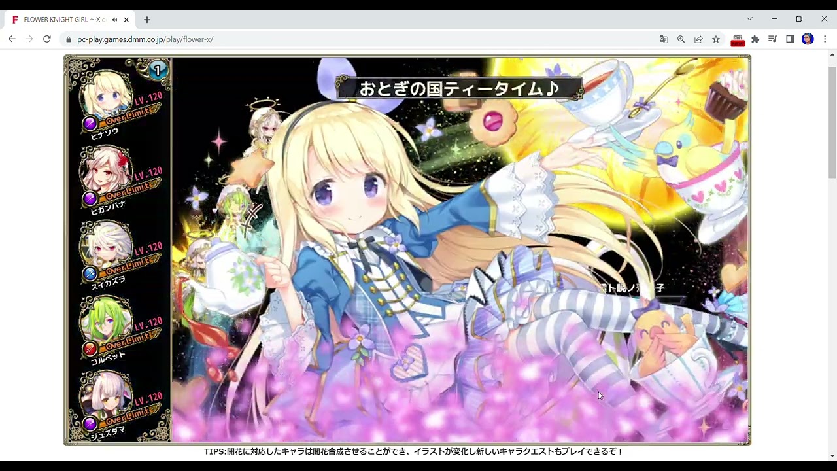The width and height of the screenshot is (837, 471).
Task: Click ヒナソウ's purple attribute orb
Action: [90, 123]
